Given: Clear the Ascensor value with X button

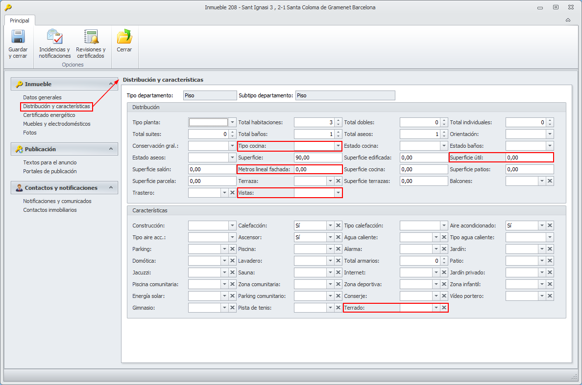Looking at the screenshot, I should pos(338,237).
